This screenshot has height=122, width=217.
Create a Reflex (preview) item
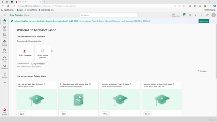(25, 53)
